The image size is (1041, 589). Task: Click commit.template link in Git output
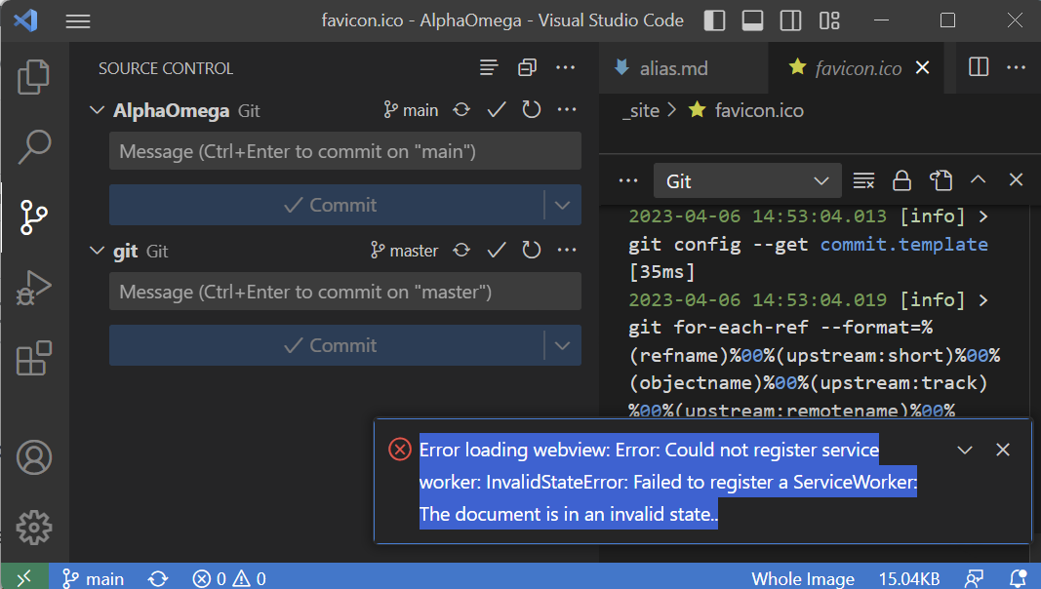coord(904,244)
